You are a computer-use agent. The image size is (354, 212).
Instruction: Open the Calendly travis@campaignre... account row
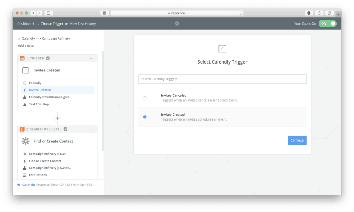[x=58, y=97]
